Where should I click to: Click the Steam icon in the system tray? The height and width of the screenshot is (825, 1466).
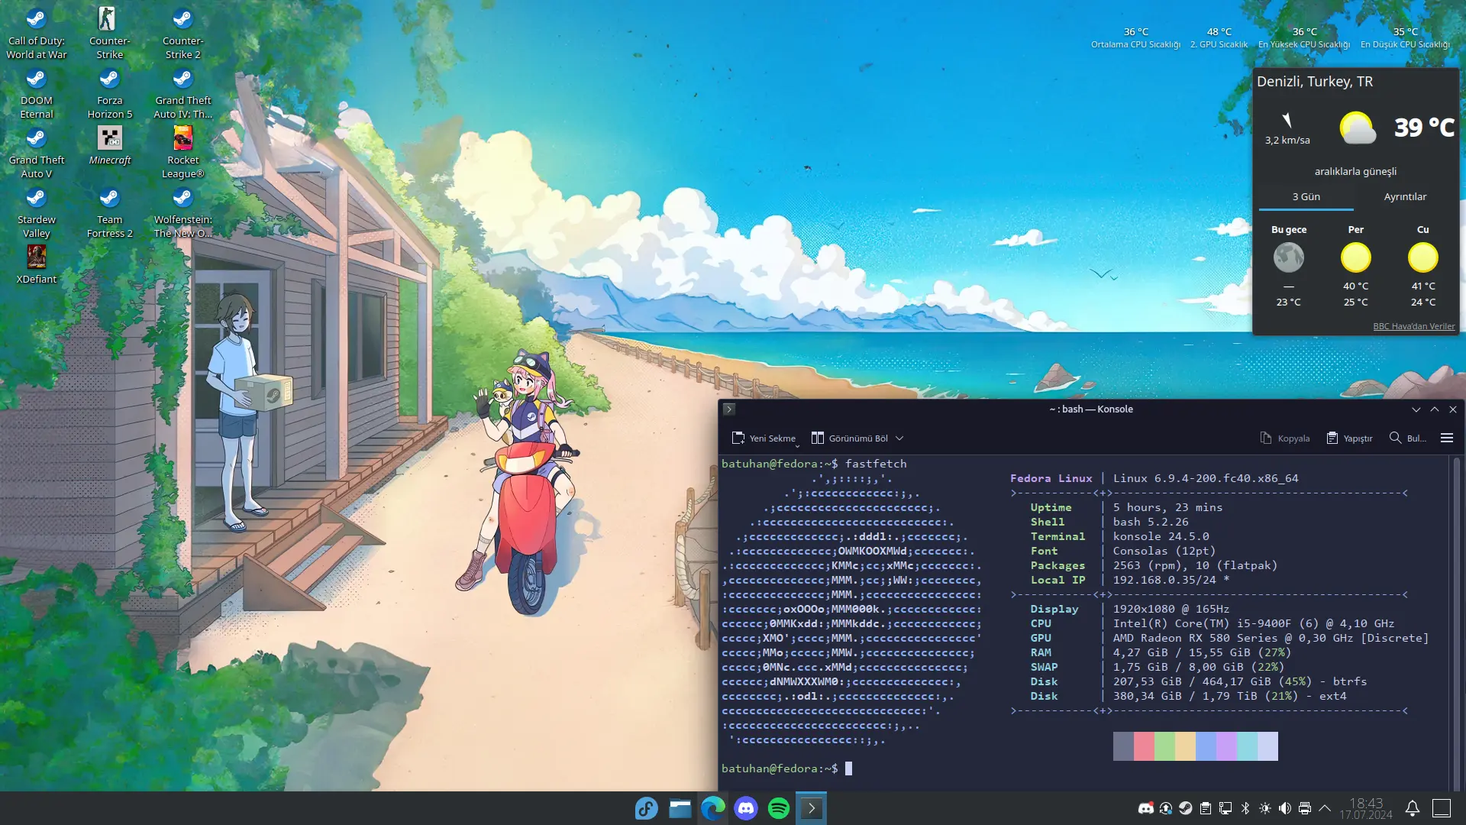pyautogui.click(x=1186, y=808)
